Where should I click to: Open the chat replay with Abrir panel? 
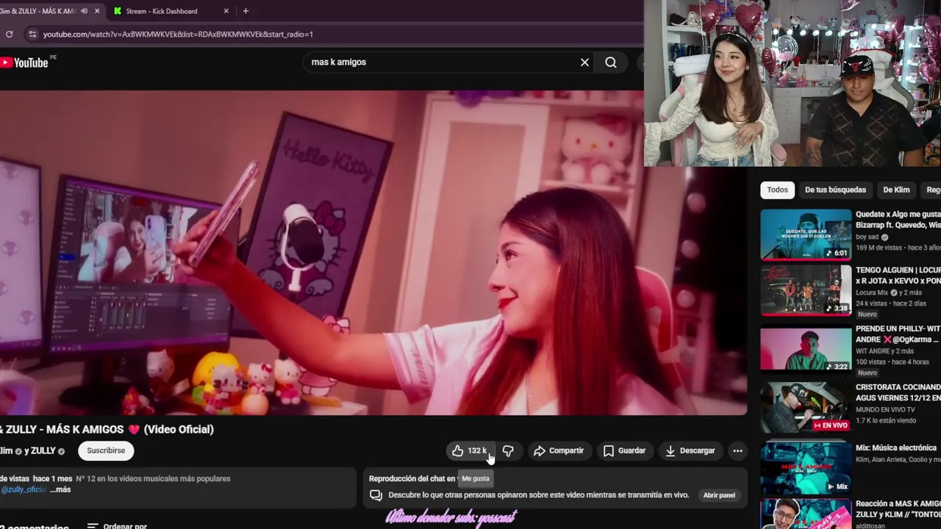pyautogui.click(x=719, y=495)
